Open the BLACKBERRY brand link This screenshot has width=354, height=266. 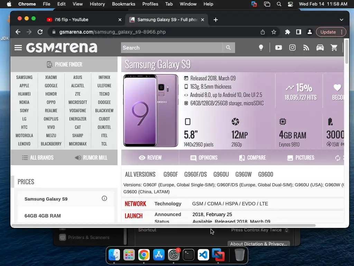tap(51, 144)
